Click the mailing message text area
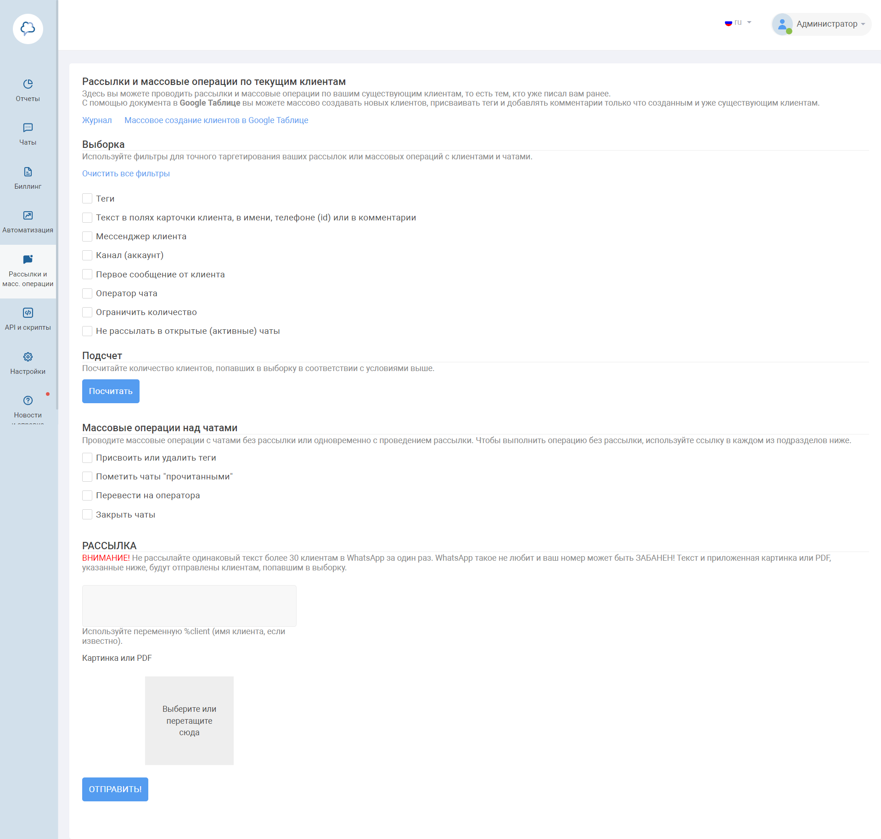 coord(189,606)
